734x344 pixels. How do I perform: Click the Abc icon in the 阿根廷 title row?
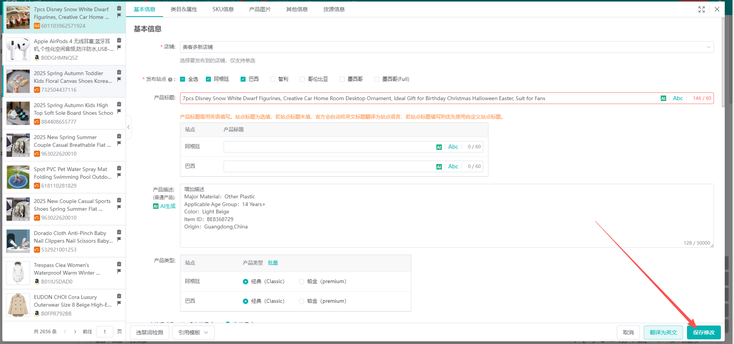tap(453, 147)
